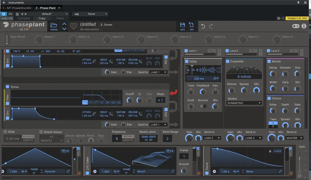Click the gamepad community icon
Screen dimensions: 311x180
(x=296, y=26)
